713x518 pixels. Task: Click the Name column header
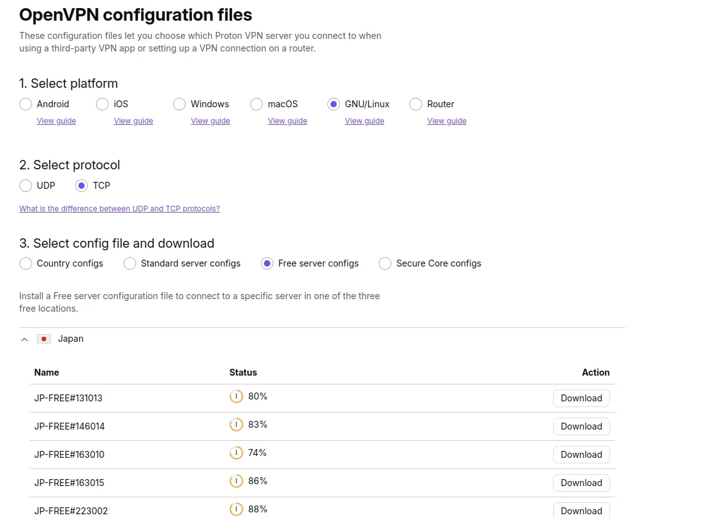point(46,373)
